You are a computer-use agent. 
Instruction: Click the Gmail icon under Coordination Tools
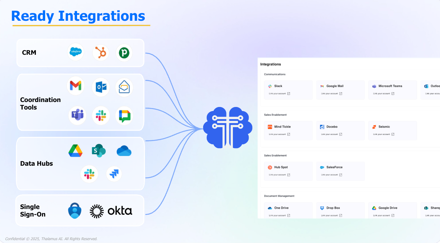pos(76,86)
